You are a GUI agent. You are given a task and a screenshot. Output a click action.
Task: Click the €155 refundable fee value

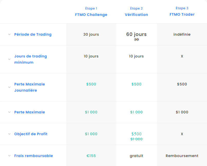[91, 156]
